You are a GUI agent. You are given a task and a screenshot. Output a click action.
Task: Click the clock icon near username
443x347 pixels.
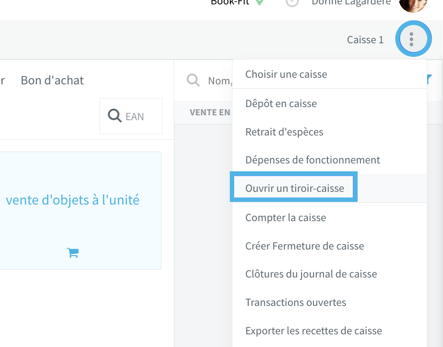(x=292, y=3)
